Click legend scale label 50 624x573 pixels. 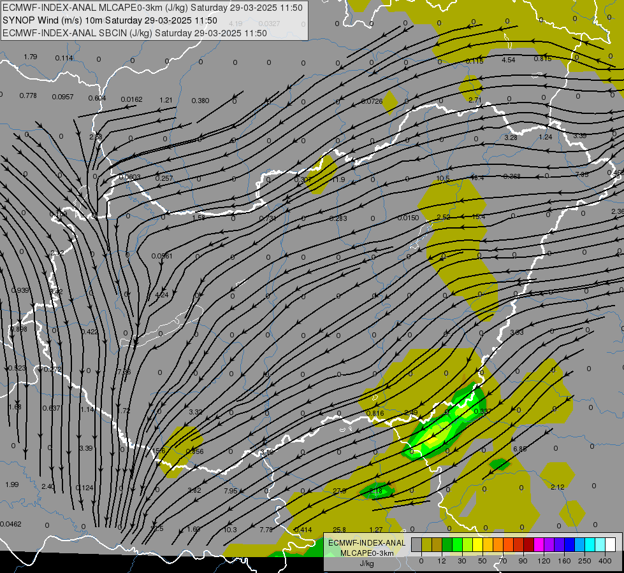point(482,561)
